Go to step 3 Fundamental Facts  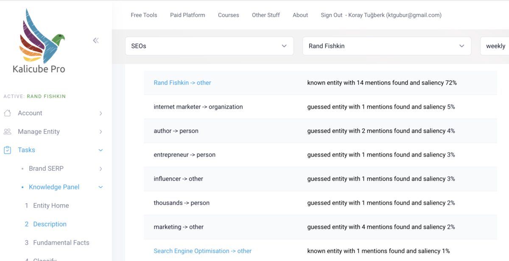(57, 243)
